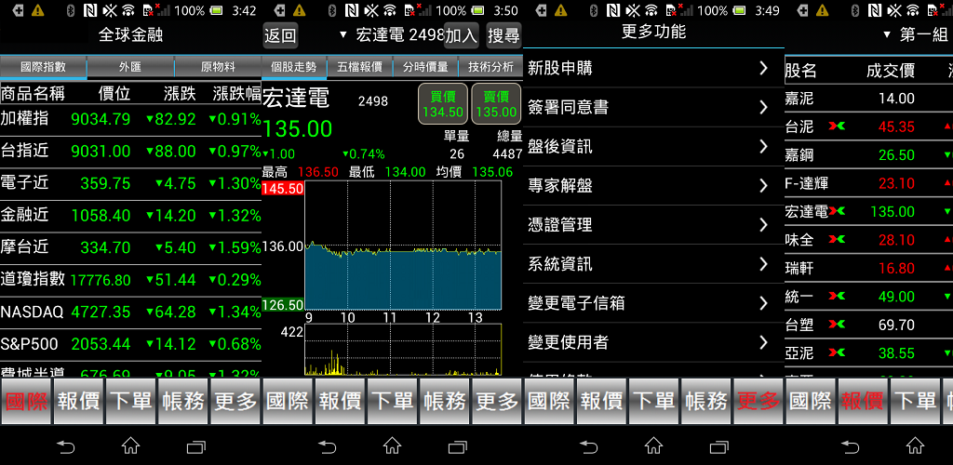Expand 憑證管理 with its chevron arrow
This screenshot has height=465, width=953.
(x=764, y=225)
